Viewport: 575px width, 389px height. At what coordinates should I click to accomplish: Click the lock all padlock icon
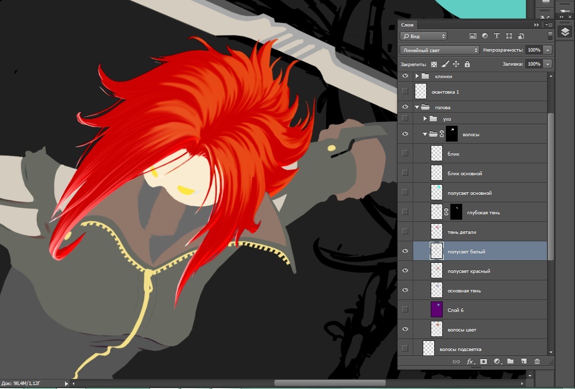(467, 64)
